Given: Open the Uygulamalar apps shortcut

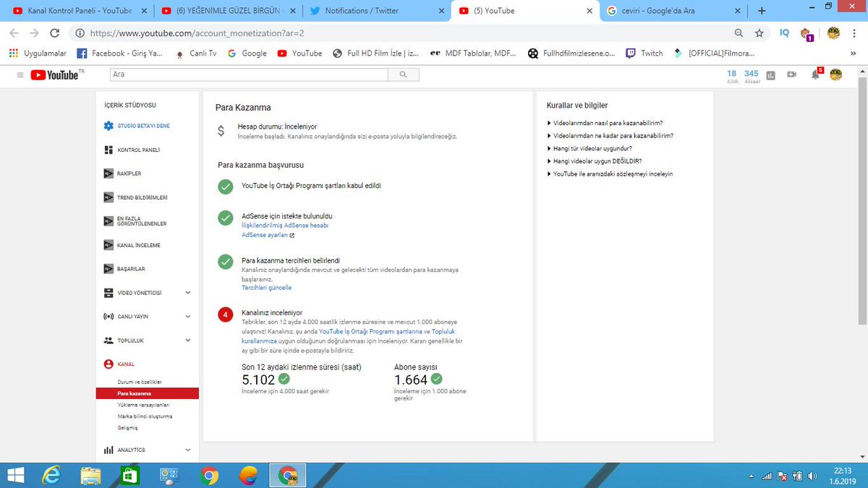Looking at the screenshot, I should (38, 53).
